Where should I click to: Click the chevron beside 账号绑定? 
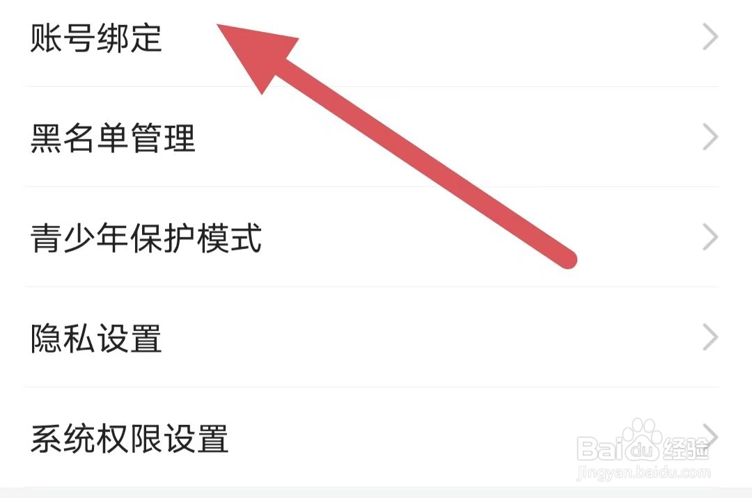(710, 37)
